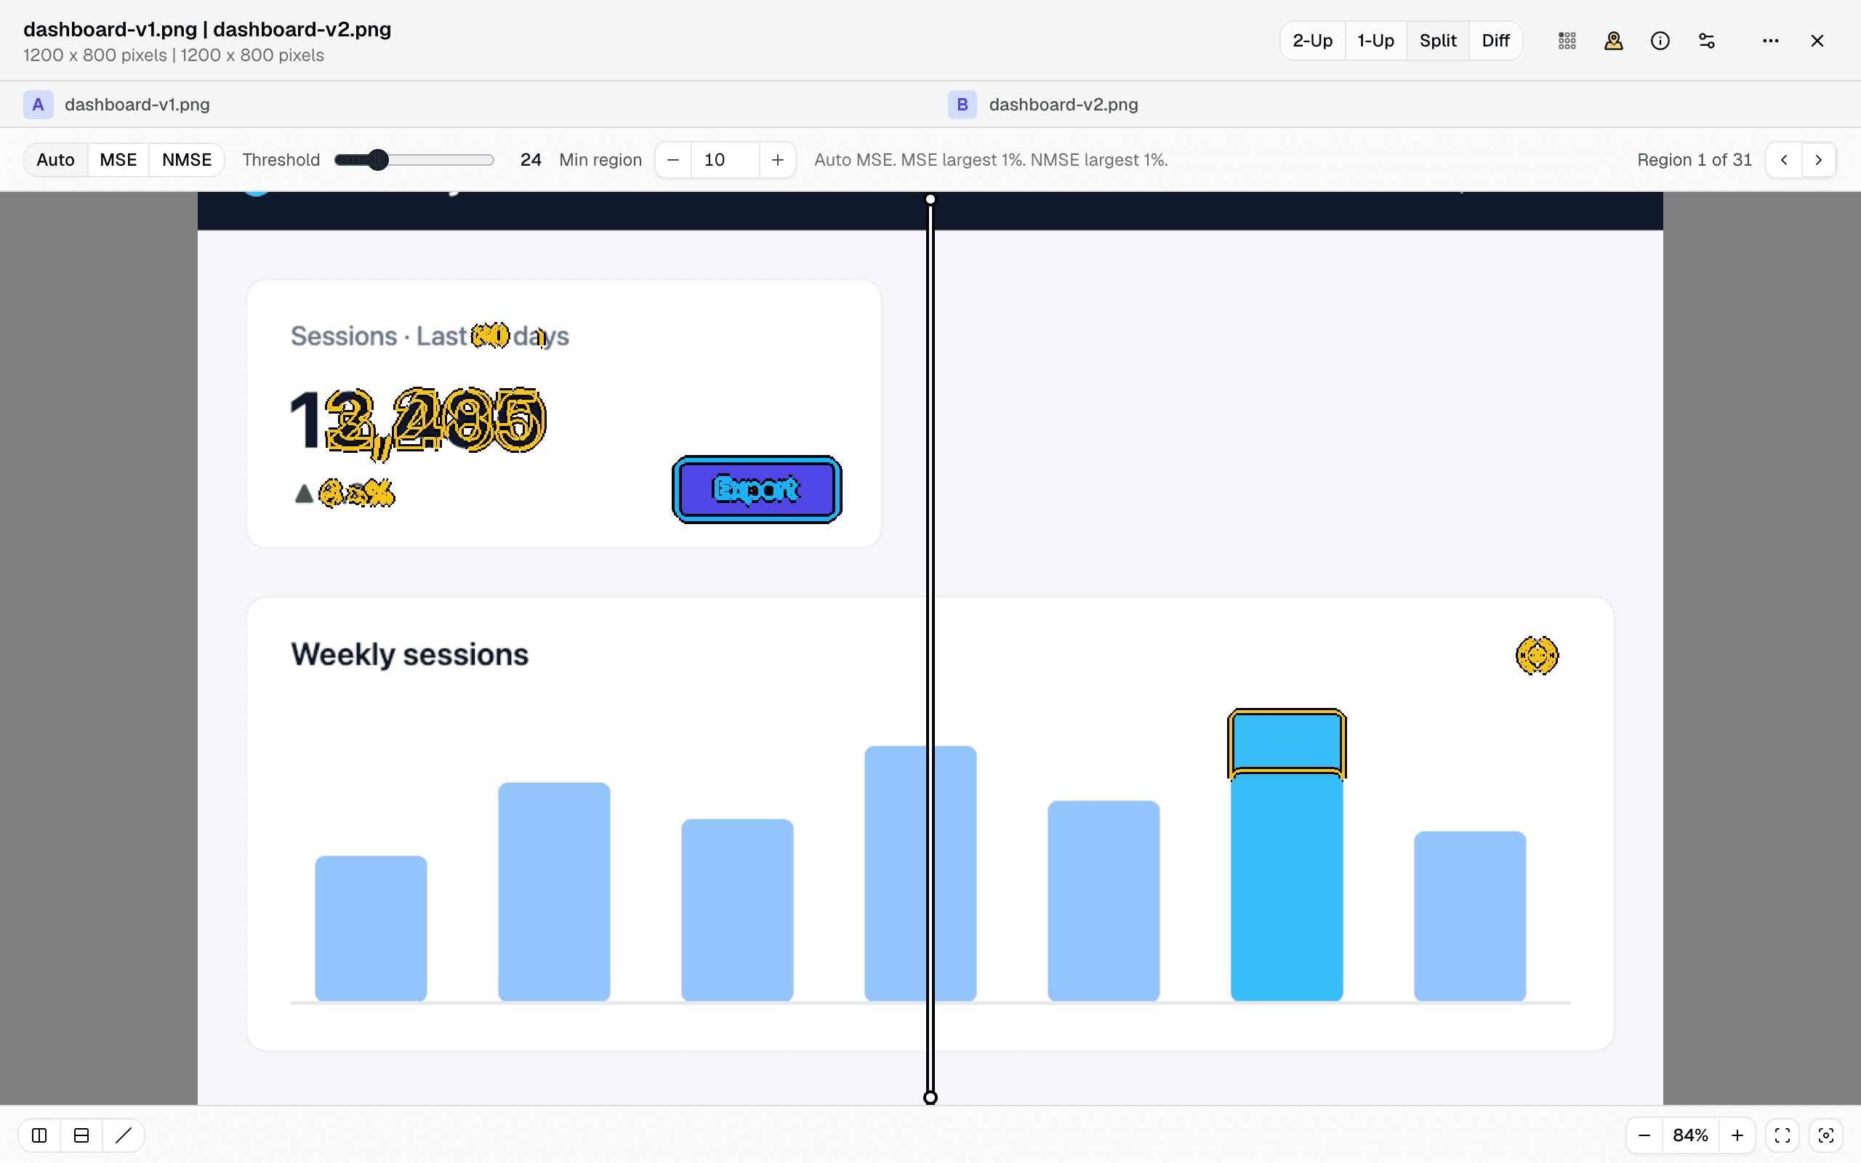The width and height of the screenshot is (1861, 1163).
Task: Click the threshold value 24
Action: pyautogui.click(x=531, y=160)
